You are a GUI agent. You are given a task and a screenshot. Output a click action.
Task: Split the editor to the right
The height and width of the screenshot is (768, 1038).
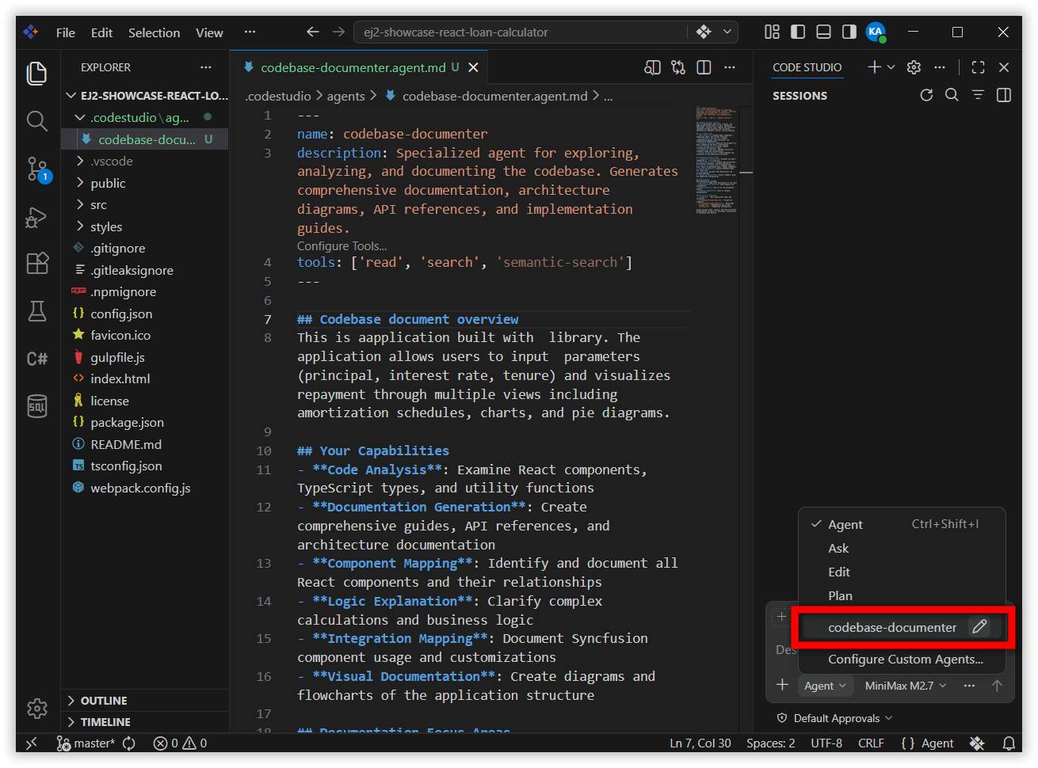[704, 67]
